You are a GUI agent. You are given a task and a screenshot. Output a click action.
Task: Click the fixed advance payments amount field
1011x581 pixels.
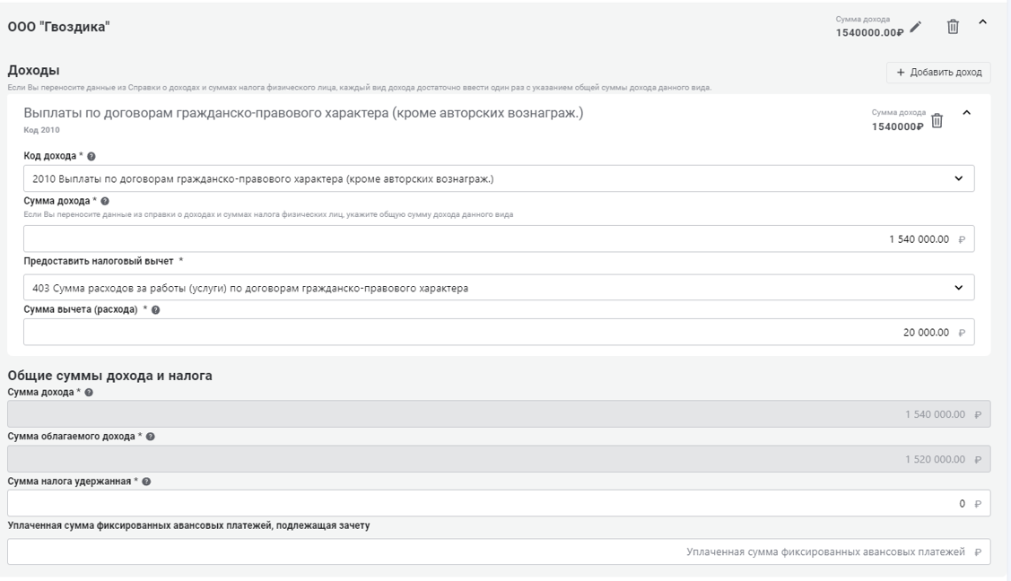click(x=499, y=551)
